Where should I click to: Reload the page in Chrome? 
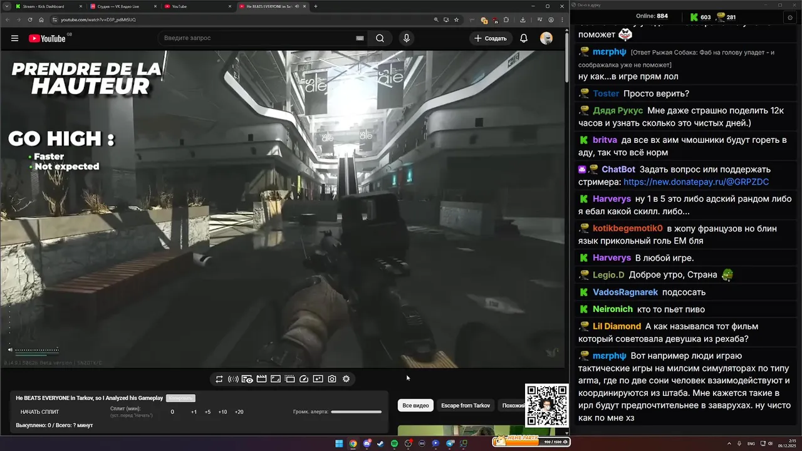(x=29, y=19)
